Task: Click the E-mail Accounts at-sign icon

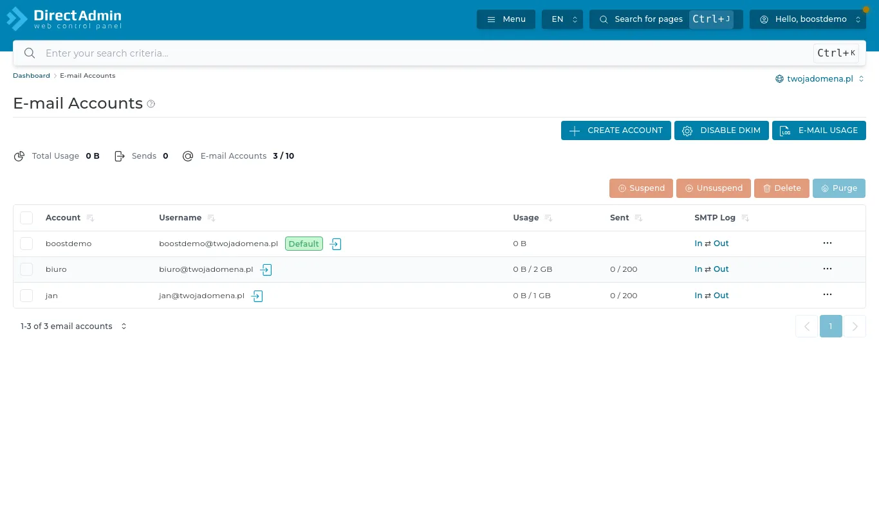Action: [x=188, y=156]
